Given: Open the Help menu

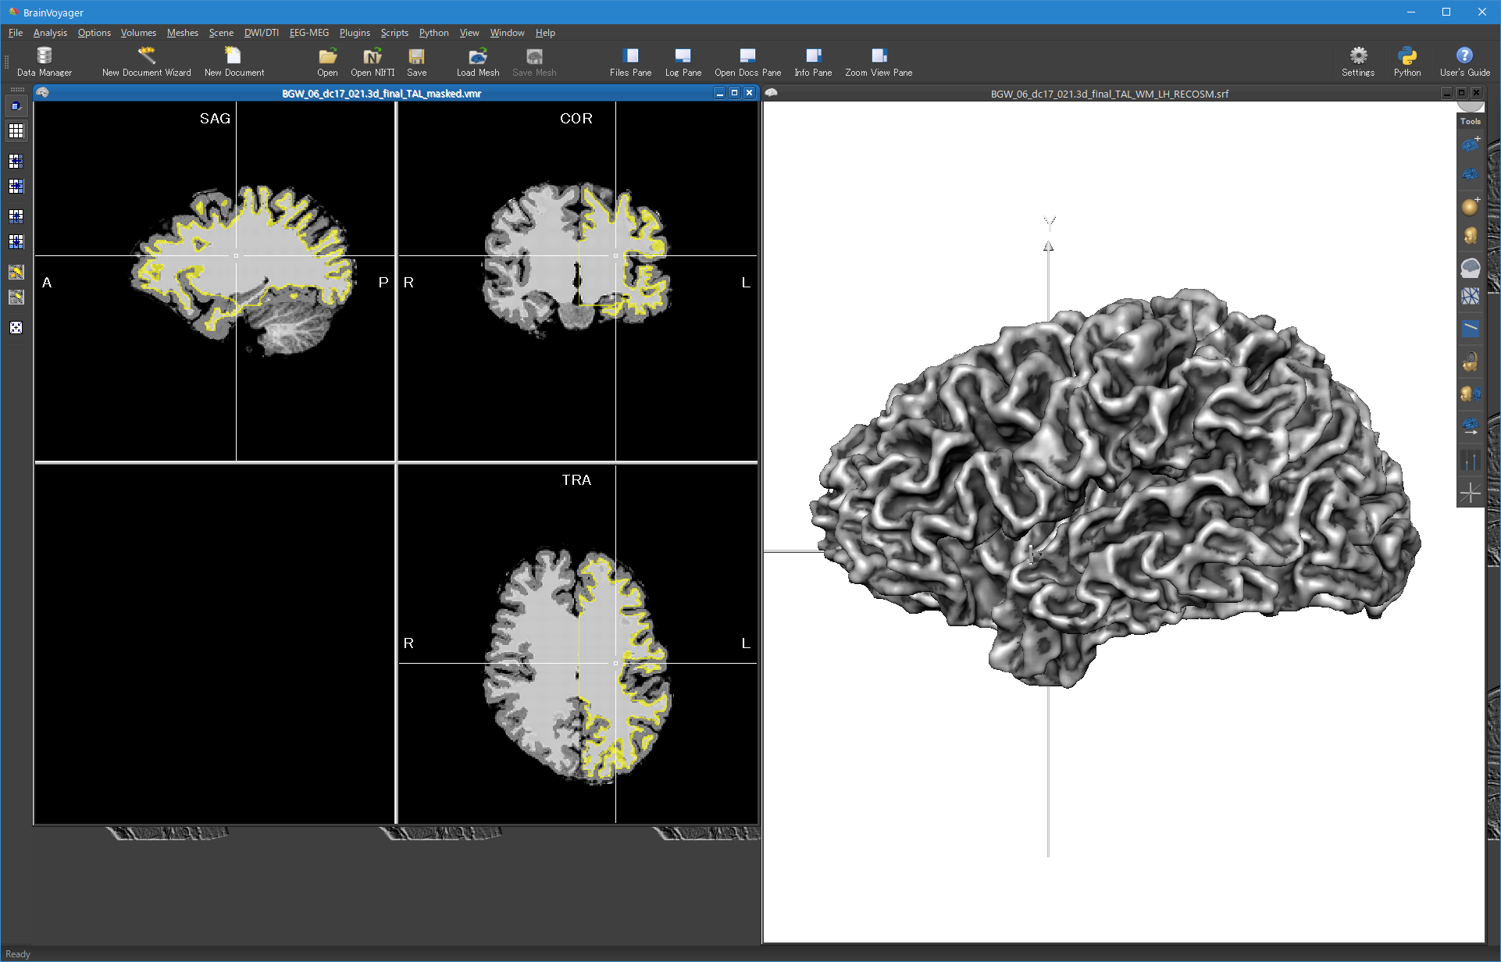Looking at the screenshot, I should pyautogui.click(x=545, y=33).
